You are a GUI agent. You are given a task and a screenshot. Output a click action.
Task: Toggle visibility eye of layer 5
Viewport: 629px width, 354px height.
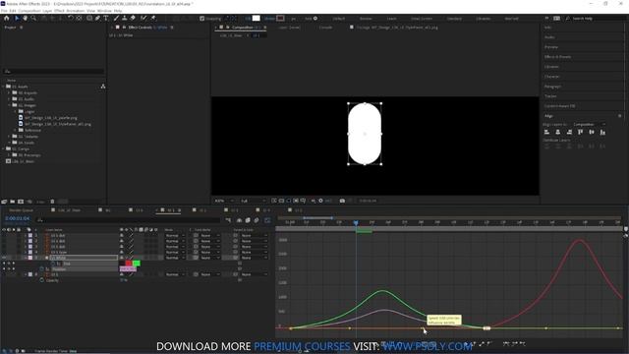(x=4, y=258)
